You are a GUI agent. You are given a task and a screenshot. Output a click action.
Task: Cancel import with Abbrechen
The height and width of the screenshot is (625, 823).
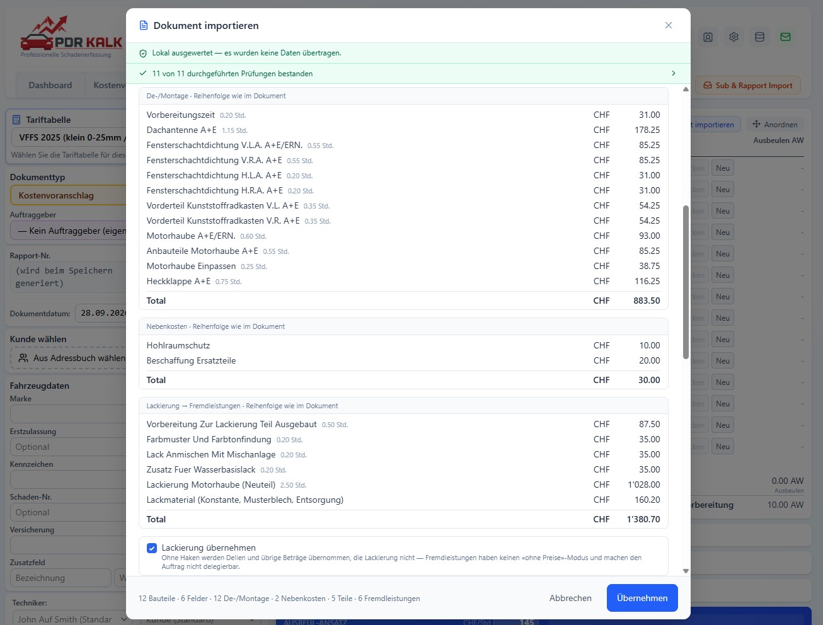click(570, 598)
